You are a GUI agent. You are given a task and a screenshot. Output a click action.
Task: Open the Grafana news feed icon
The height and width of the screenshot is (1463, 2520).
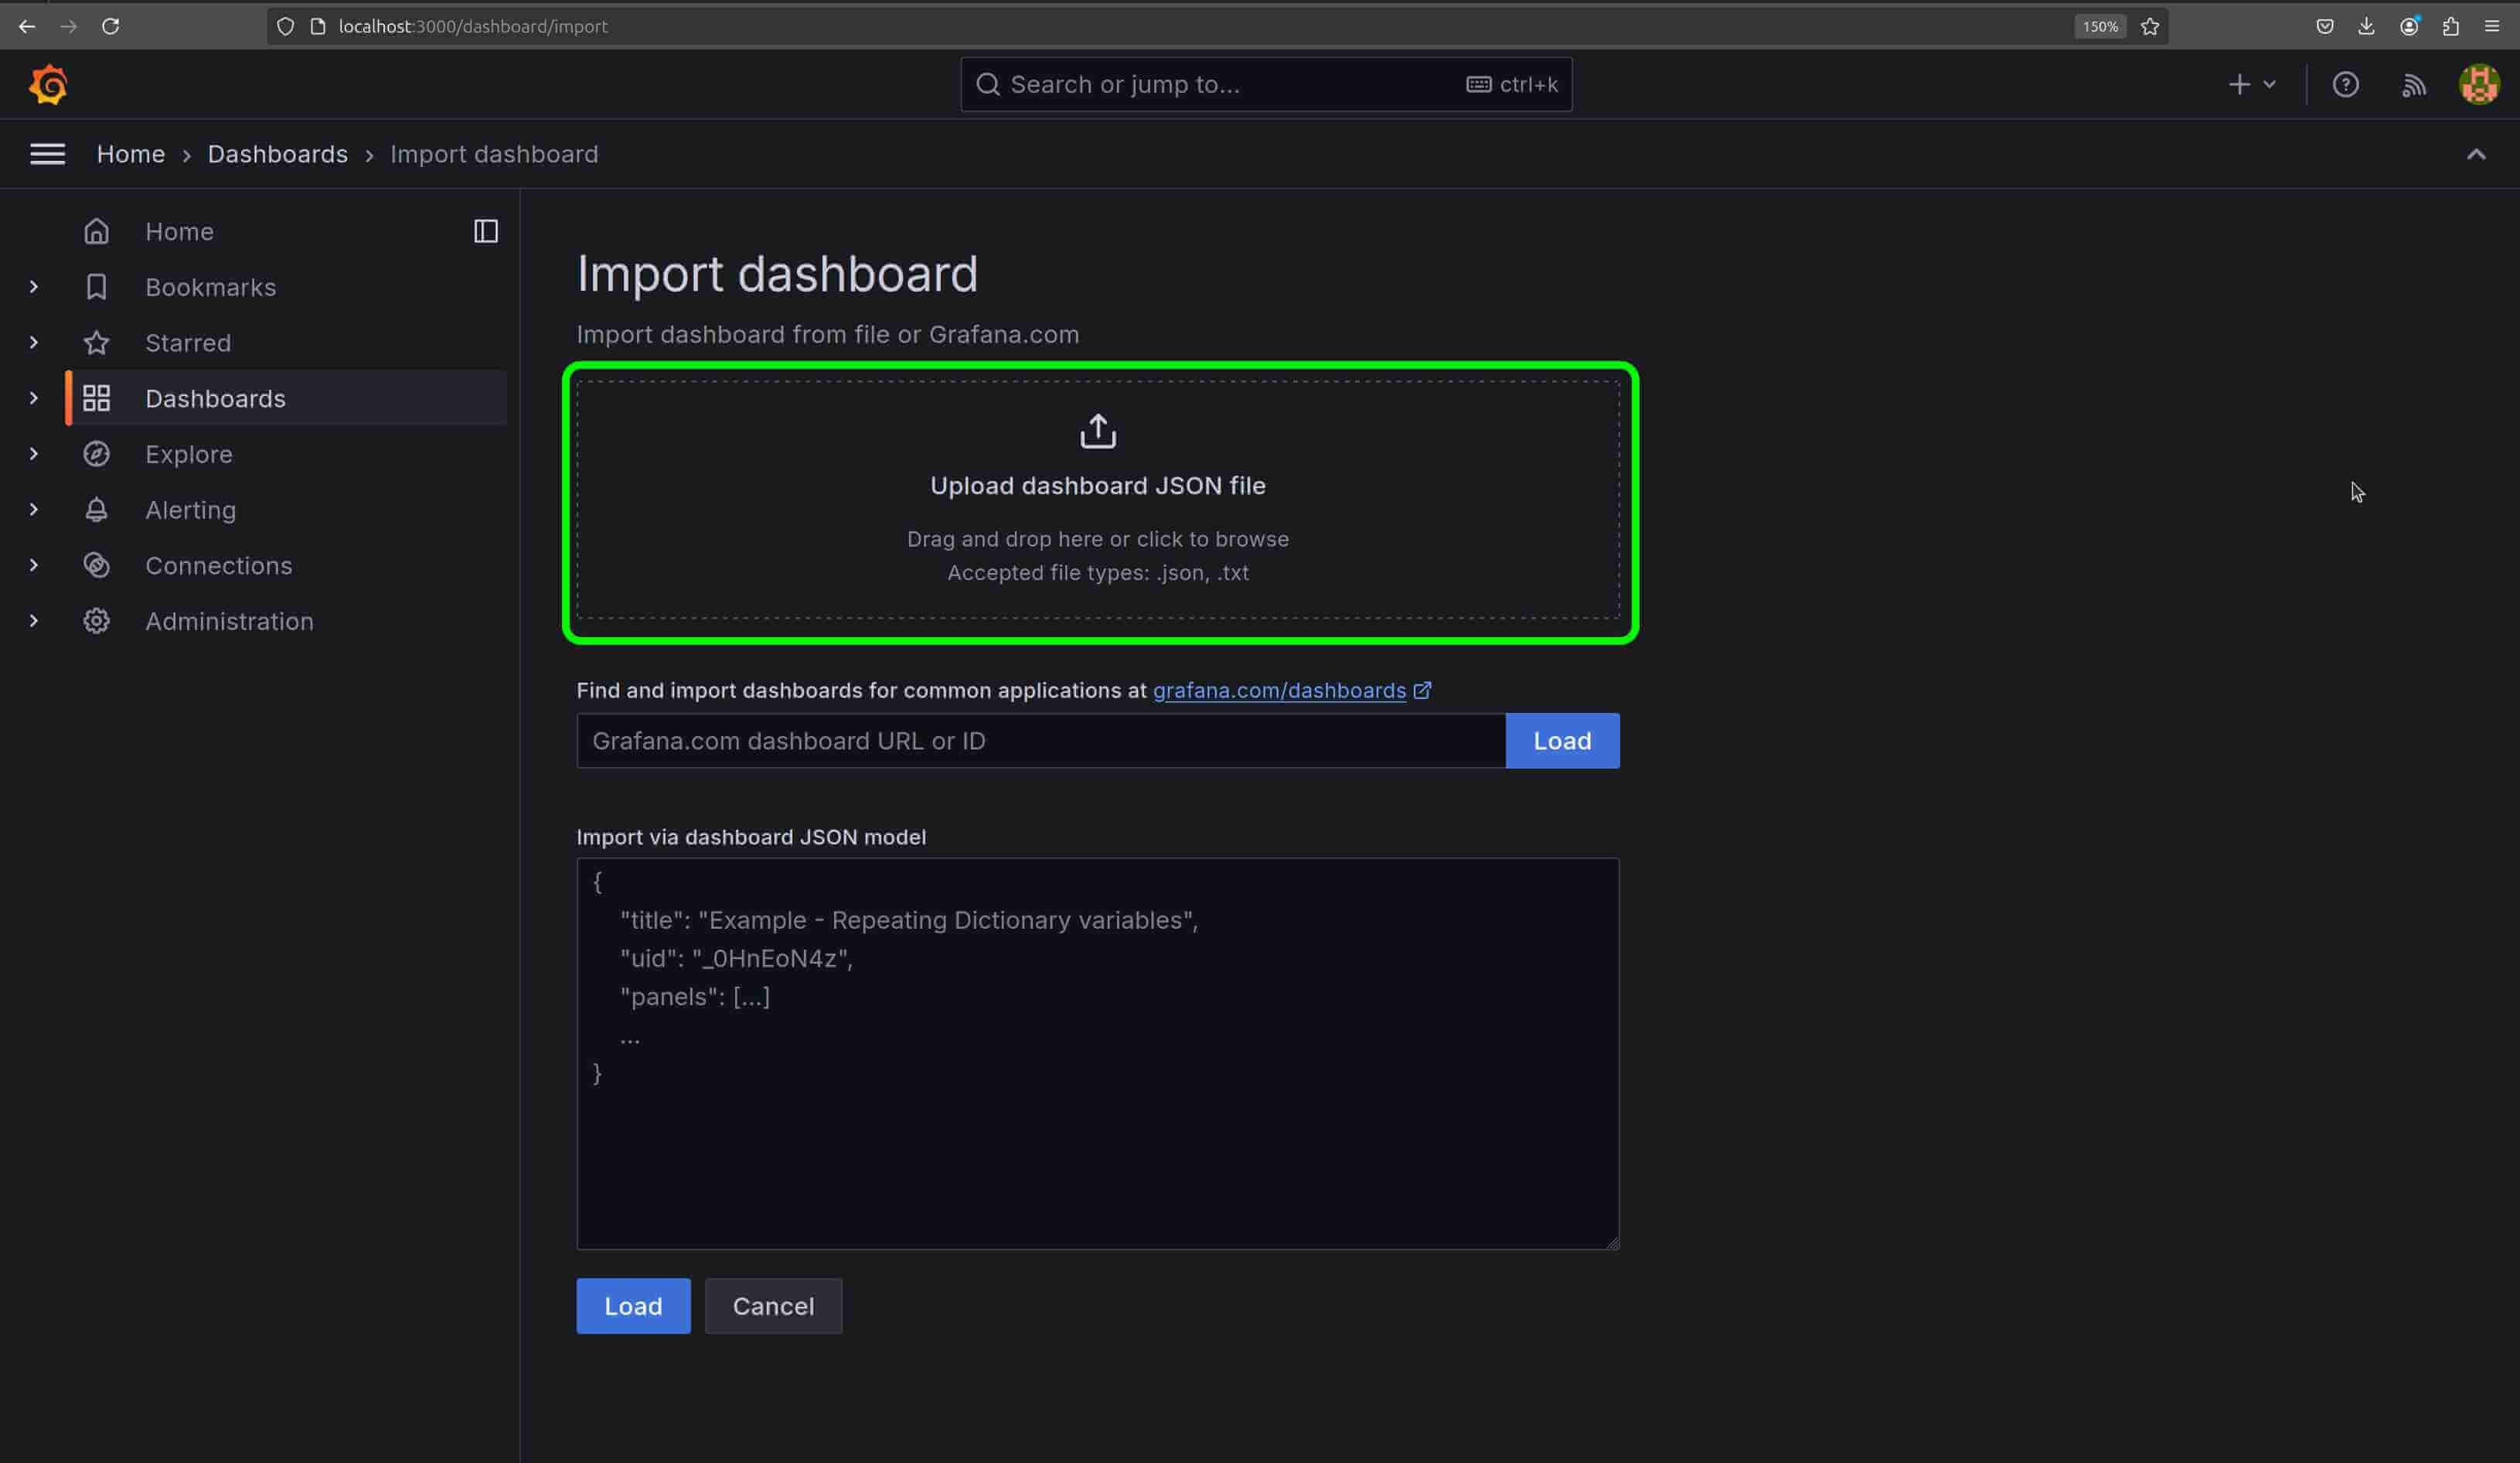[x=2413, y=84]
